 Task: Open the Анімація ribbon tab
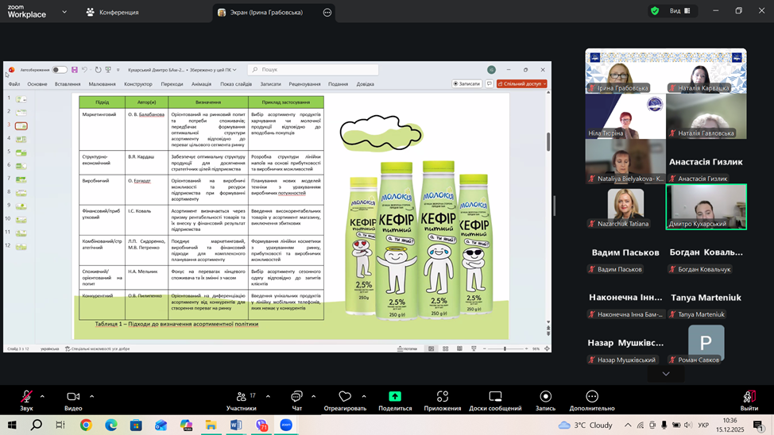pos(201,84)
